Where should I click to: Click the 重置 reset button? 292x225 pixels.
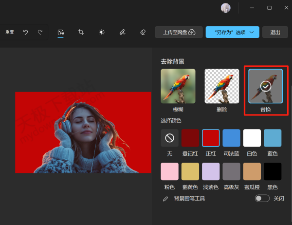tap(10, 32)
